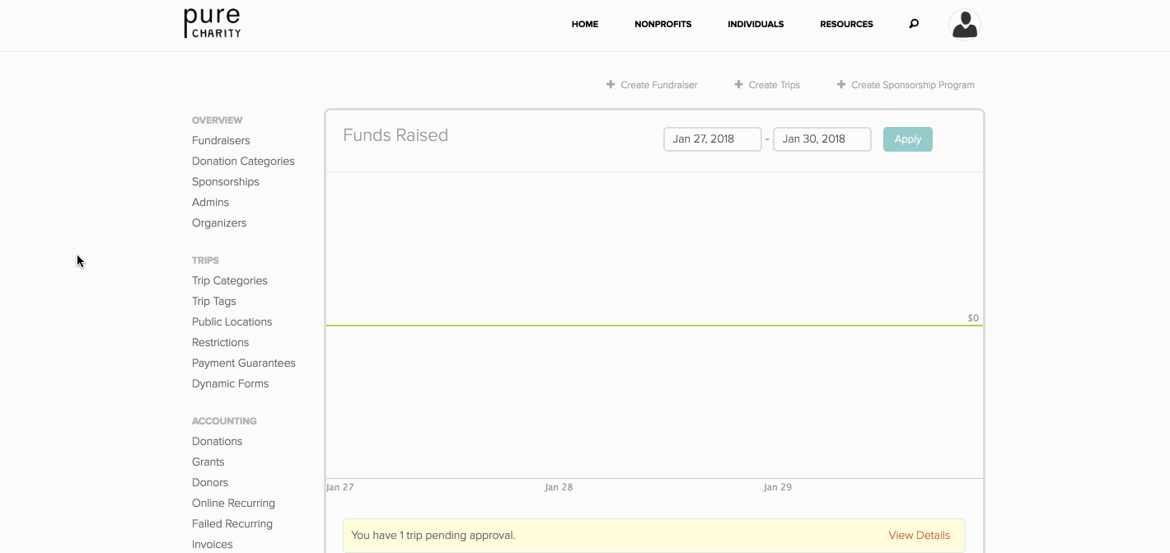This screenshot has height=553, width=1170.
Task: Open the RESOURCES menu
Action: pyautogui.click(x=846, y=24)
